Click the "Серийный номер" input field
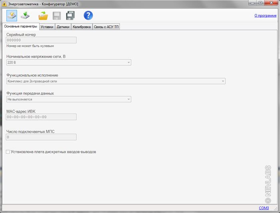 tap(41, 40)
